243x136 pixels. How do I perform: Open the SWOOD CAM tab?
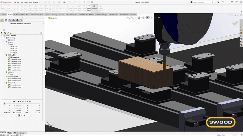[114, 15]
